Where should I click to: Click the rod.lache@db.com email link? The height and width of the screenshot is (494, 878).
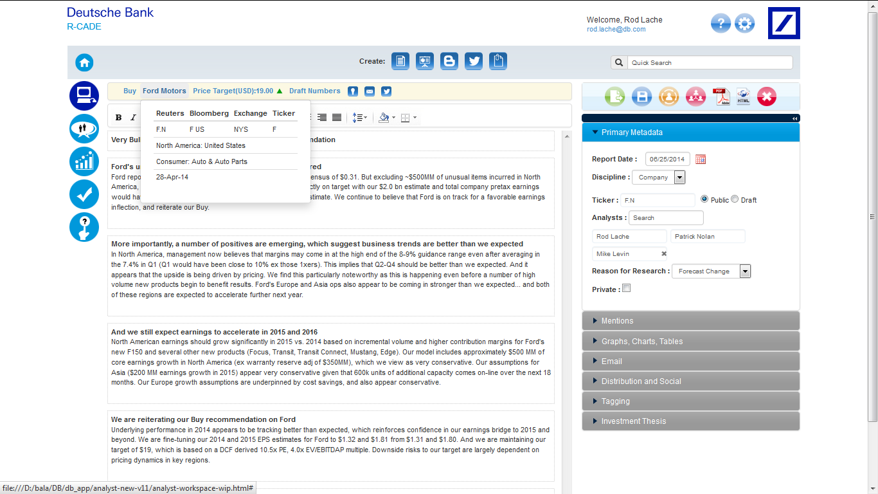point(616,29)
